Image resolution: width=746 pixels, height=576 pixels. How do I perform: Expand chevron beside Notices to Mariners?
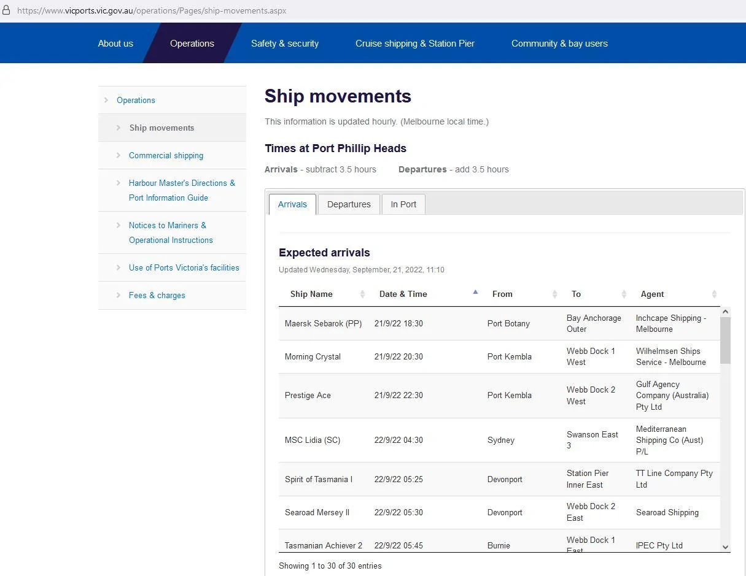pos(119,225)
